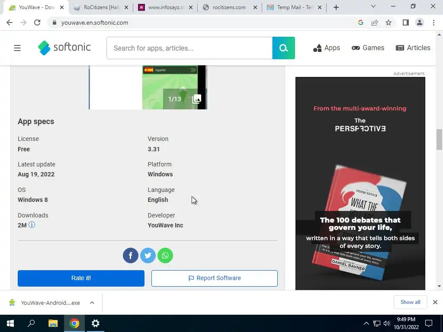This screenshot has height=332, width=443.
Task: Open the hamburger menu on Softonic
Action: pos(17,48)
